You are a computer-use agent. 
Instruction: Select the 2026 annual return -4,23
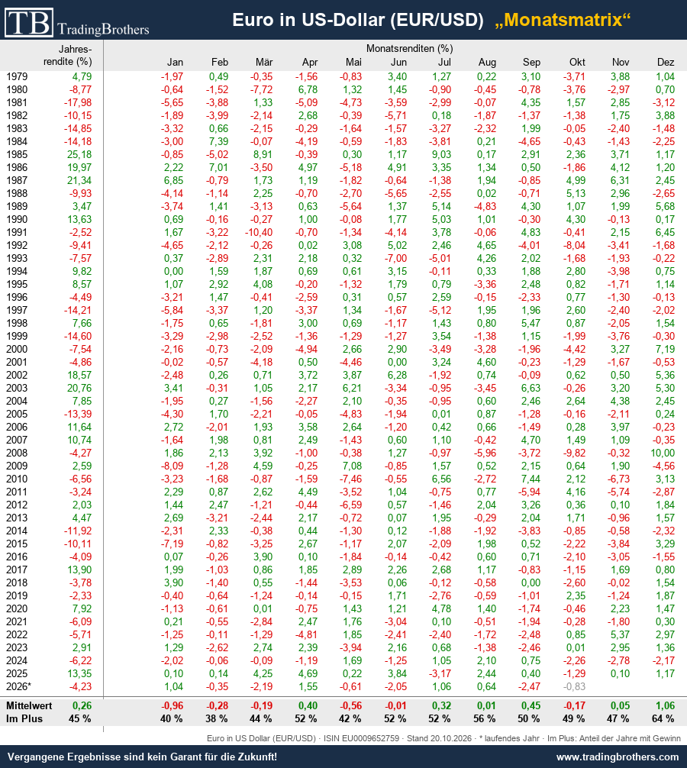pyautogui.click(x=80, y=686)
